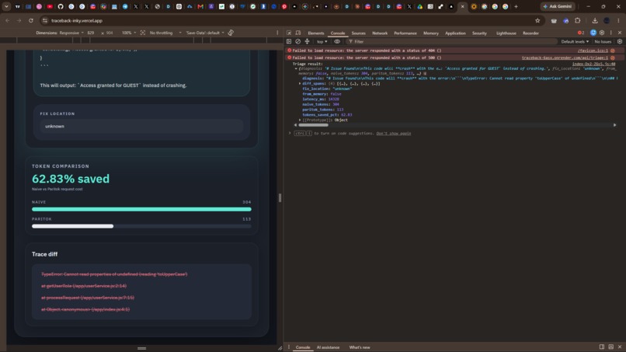Open a new browser tab
This screenshot has width=626, height=352.
point(516,6)
